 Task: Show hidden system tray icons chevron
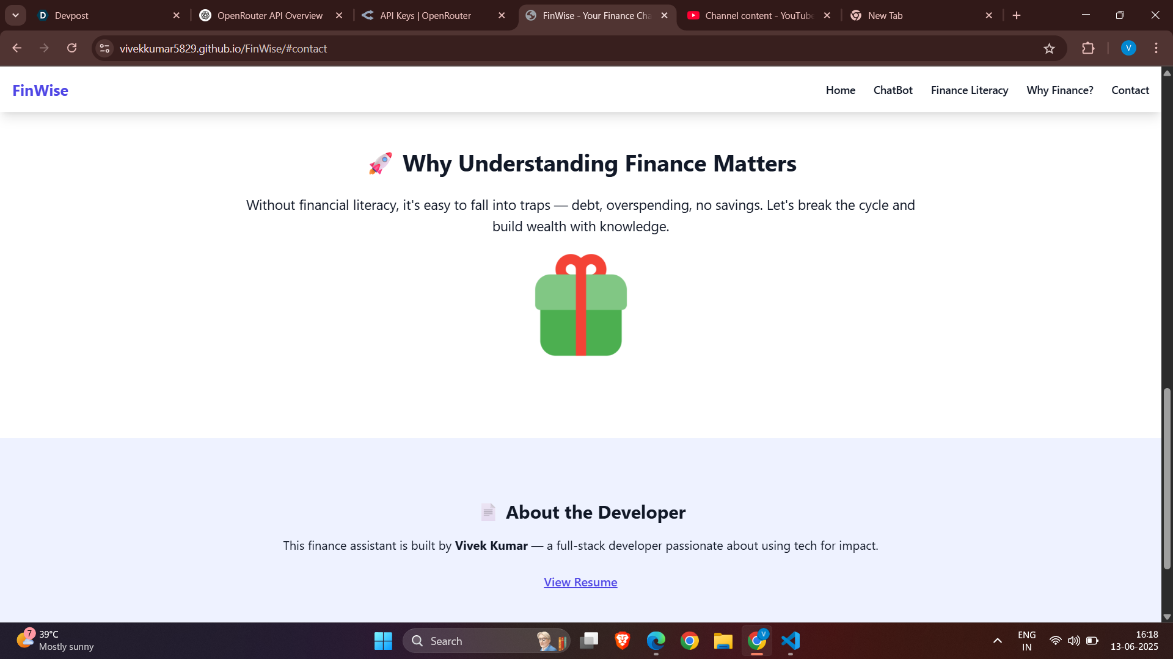tap(997, 641)
